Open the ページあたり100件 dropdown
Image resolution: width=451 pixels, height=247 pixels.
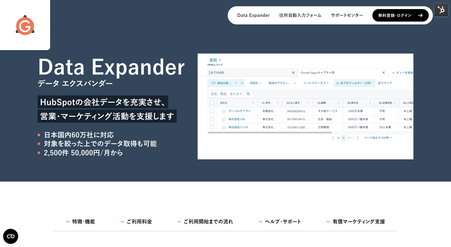tap(378, 138)
